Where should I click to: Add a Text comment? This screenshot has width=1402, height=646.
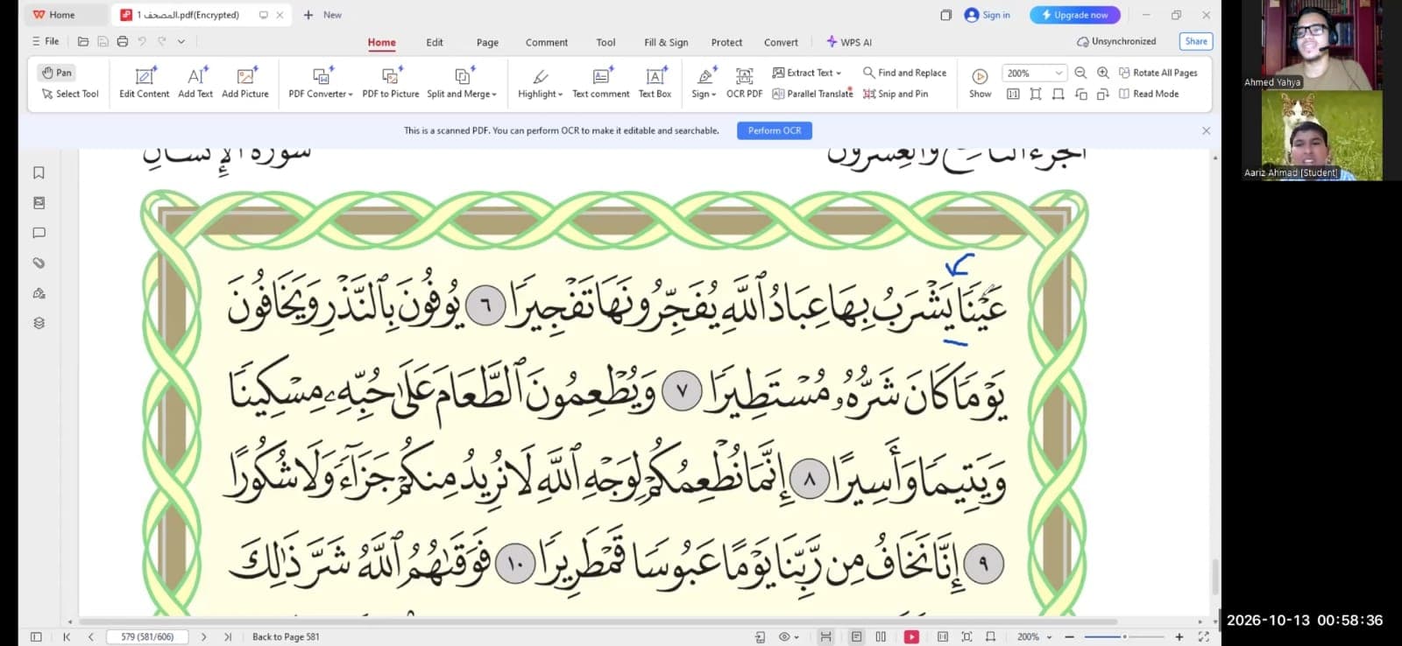[x=601, y=83]
